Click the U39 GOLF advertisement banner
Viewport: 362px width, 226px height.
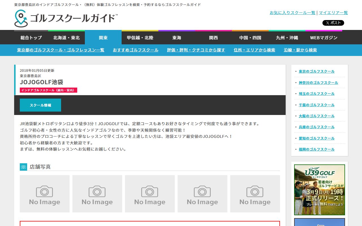click(320, 190)
